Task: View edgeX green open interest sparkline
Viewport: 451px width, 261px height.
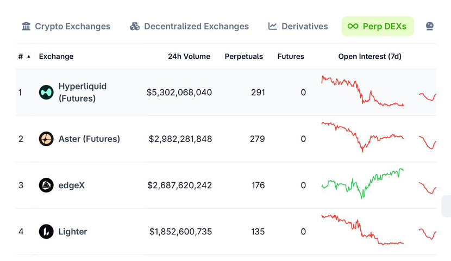Action: point(362,183)
